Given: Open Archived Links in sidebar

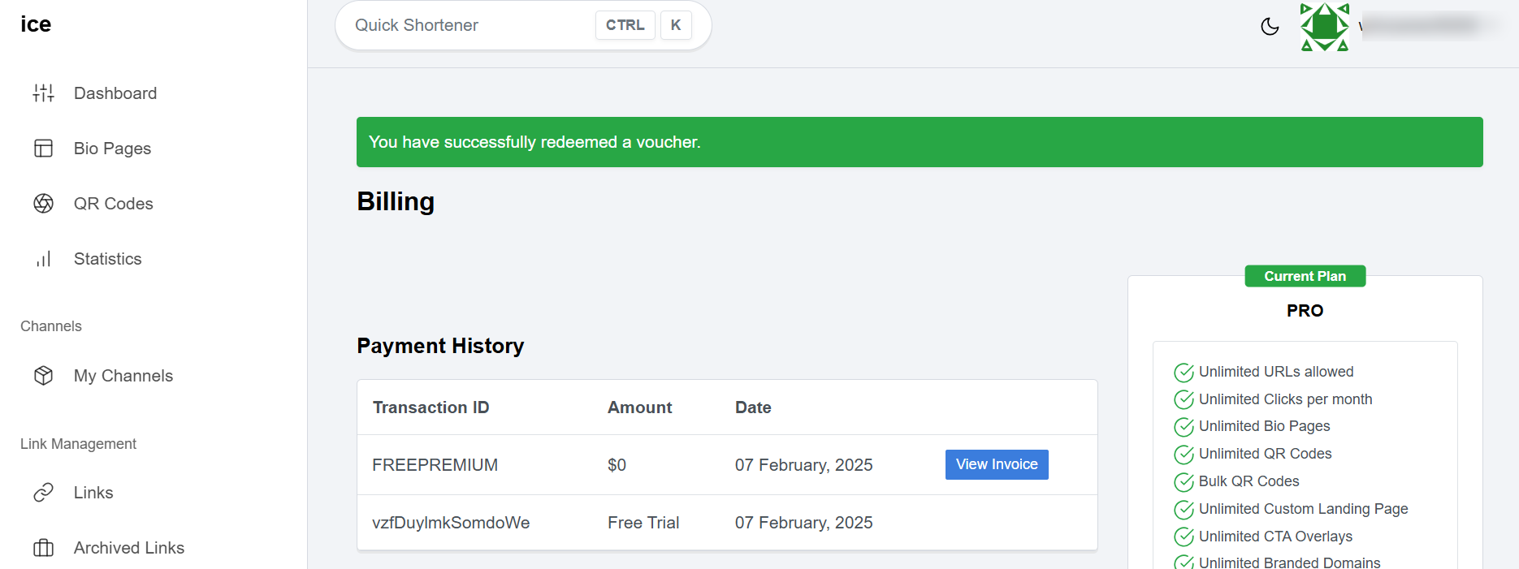Looking at the screenshot, I should click(x=128, y=548).
